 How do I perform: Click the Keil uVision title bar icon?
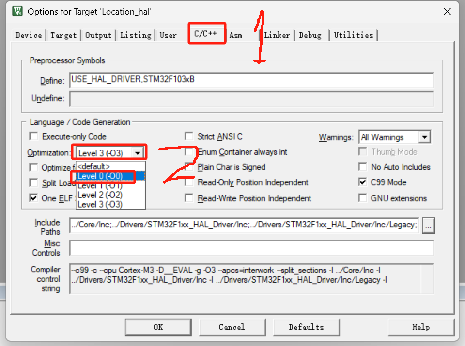pos(17,11)
